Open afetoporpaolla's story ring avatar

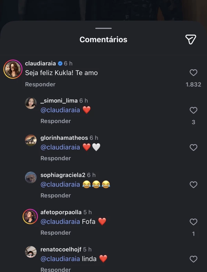tap(31, 216)
